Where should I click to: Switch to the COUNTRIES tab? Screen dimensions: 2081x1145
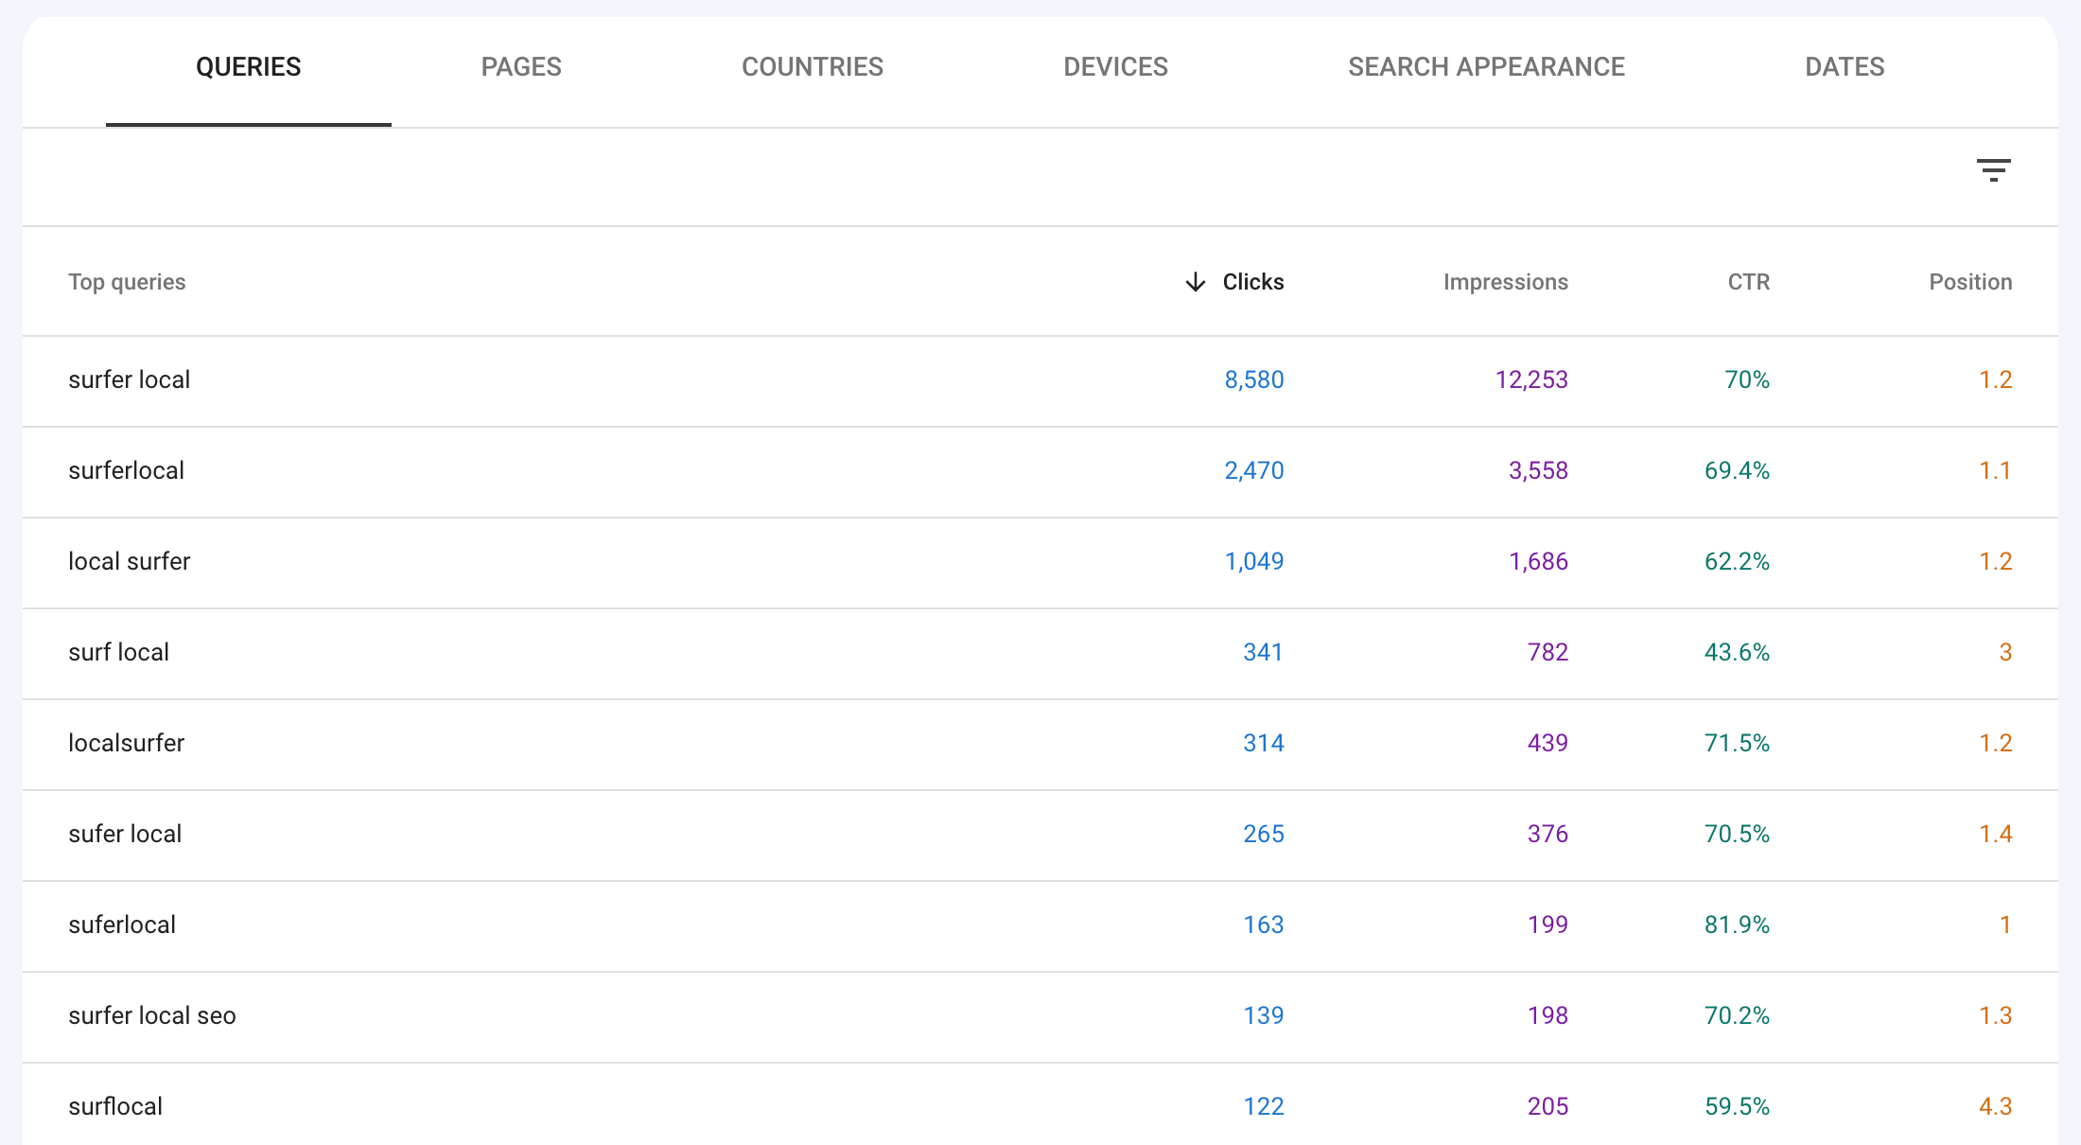[x=813, y=66]
